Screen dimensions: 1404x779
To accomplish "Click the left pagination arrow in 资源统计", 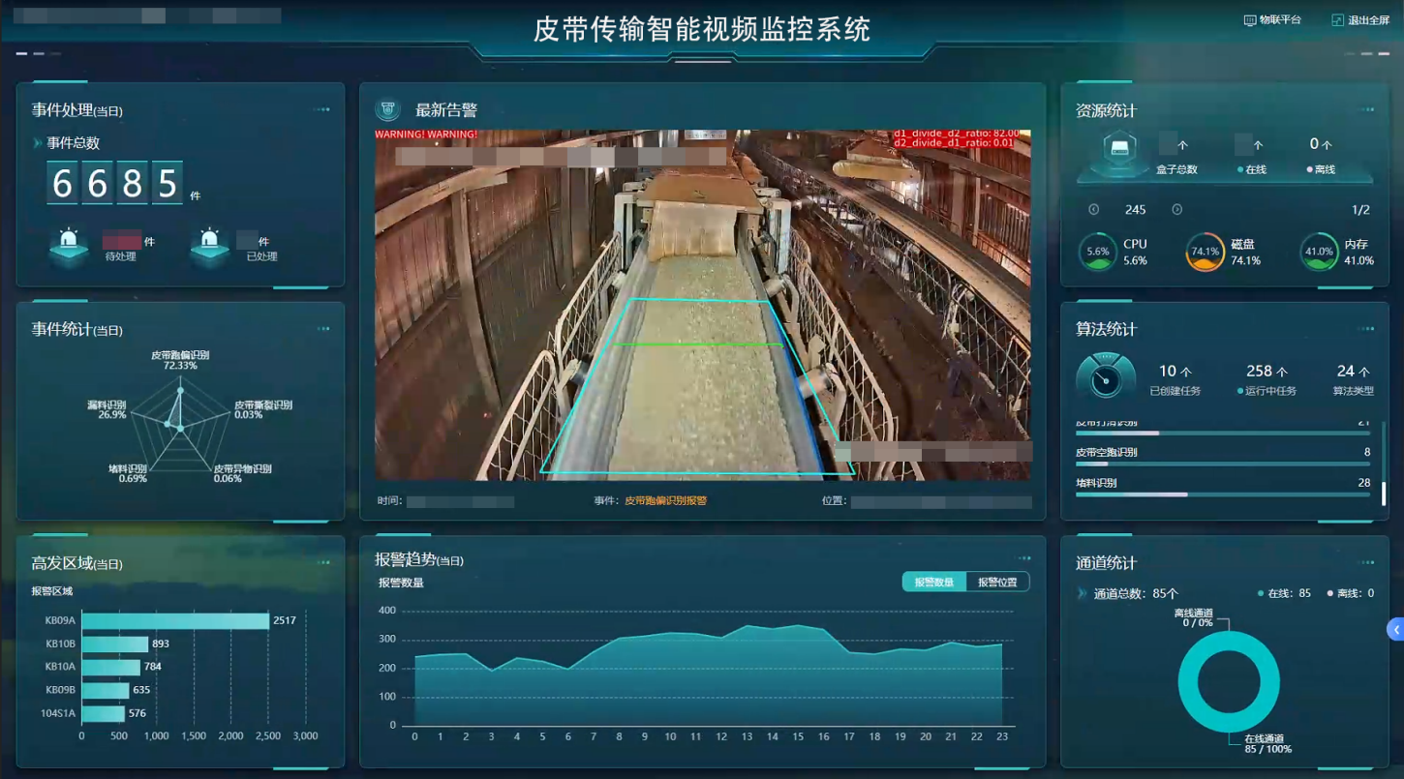I will 1094,209.
